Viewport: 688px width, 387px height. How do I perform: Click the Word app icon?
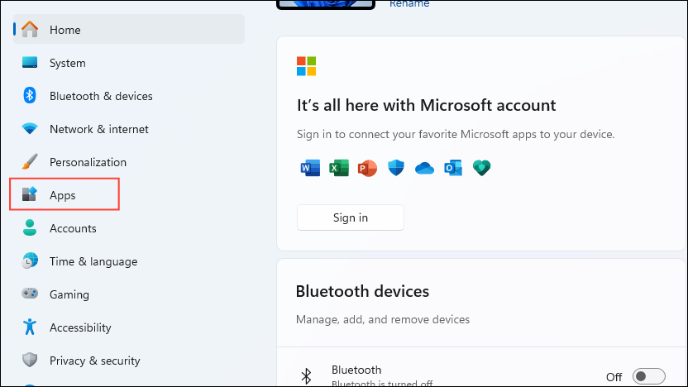pos(310,168)
